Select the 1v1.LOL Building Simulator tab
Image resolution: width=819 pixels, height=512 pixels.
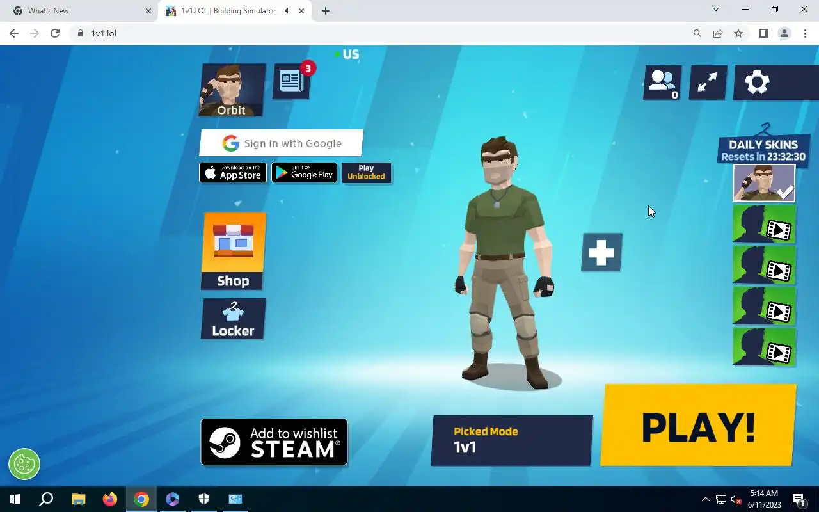click(228, 11)
